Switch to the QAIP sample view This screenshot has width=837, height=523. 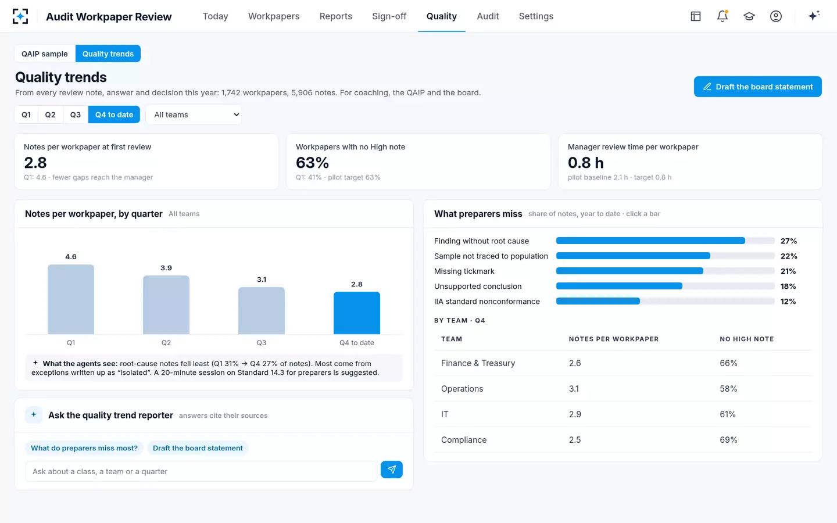(45, 53)
